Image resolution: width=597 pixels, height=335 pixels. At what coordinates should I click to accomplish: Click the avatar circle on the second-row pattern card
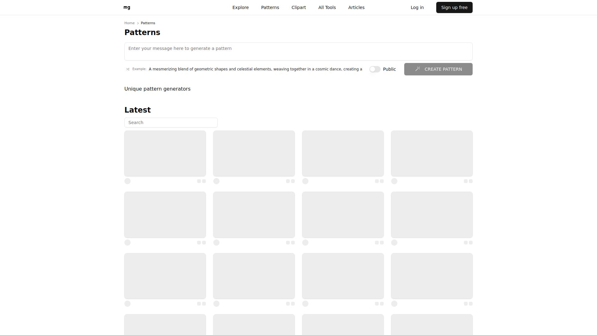[x=127, y=243]
